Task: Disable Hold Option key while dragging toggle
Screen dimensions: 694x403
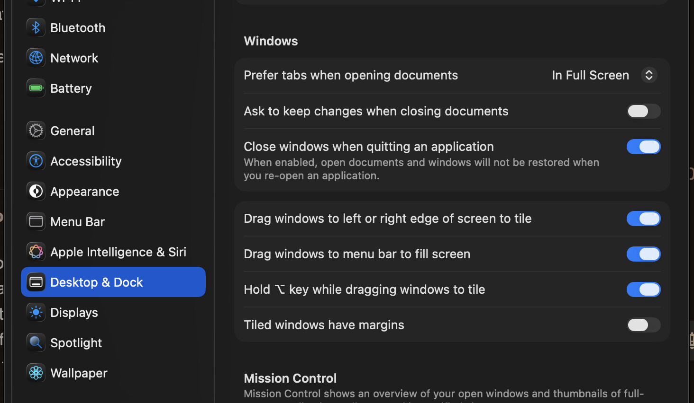Action: tap(643, 289)
